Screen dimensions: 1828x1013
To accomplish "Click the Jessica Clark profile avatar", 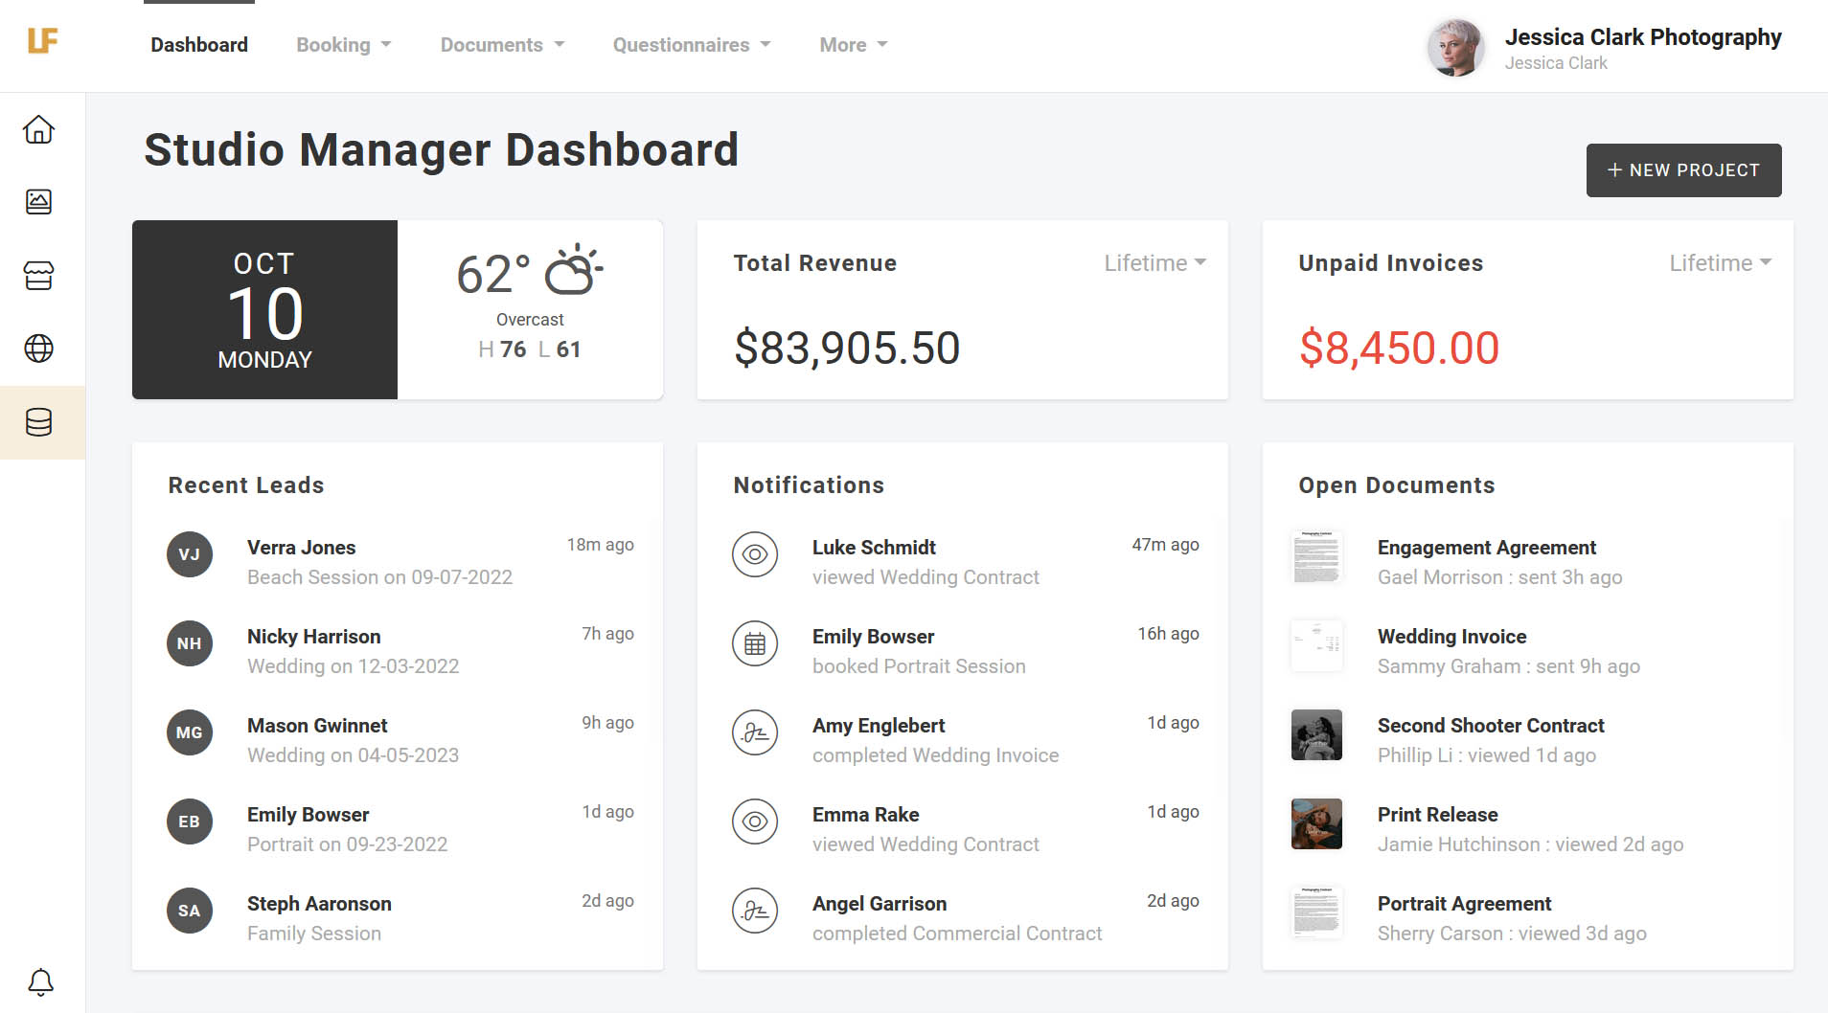I will (x=1457, y=45).
